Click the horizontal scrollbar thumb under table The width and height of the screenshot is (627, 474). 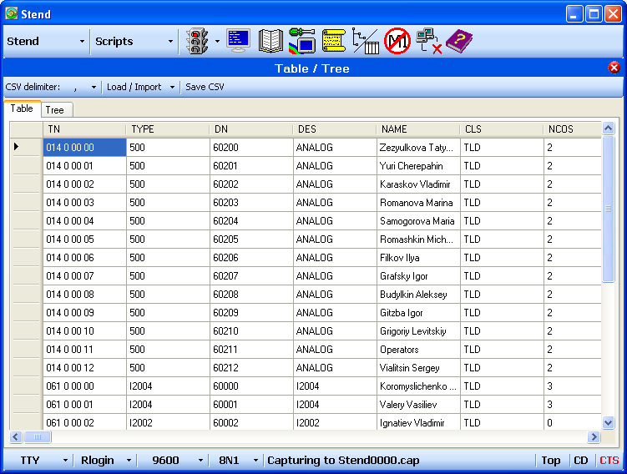coord(38,437)
